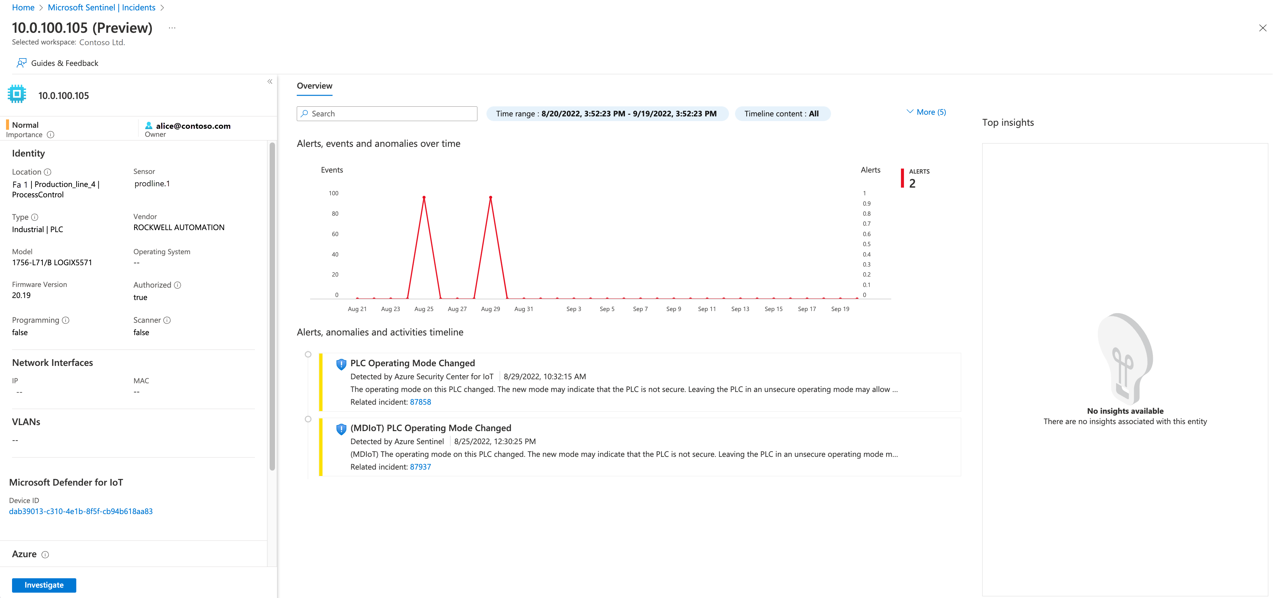The width and height of the screenshot is (1280, 598).
Task: Click the Search input field in timeline
Action: point(388,113)
